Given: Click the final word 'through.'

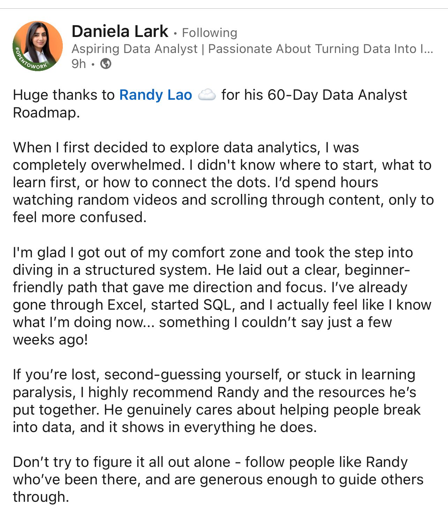Looking at the screenshot, I should (41, 497).
